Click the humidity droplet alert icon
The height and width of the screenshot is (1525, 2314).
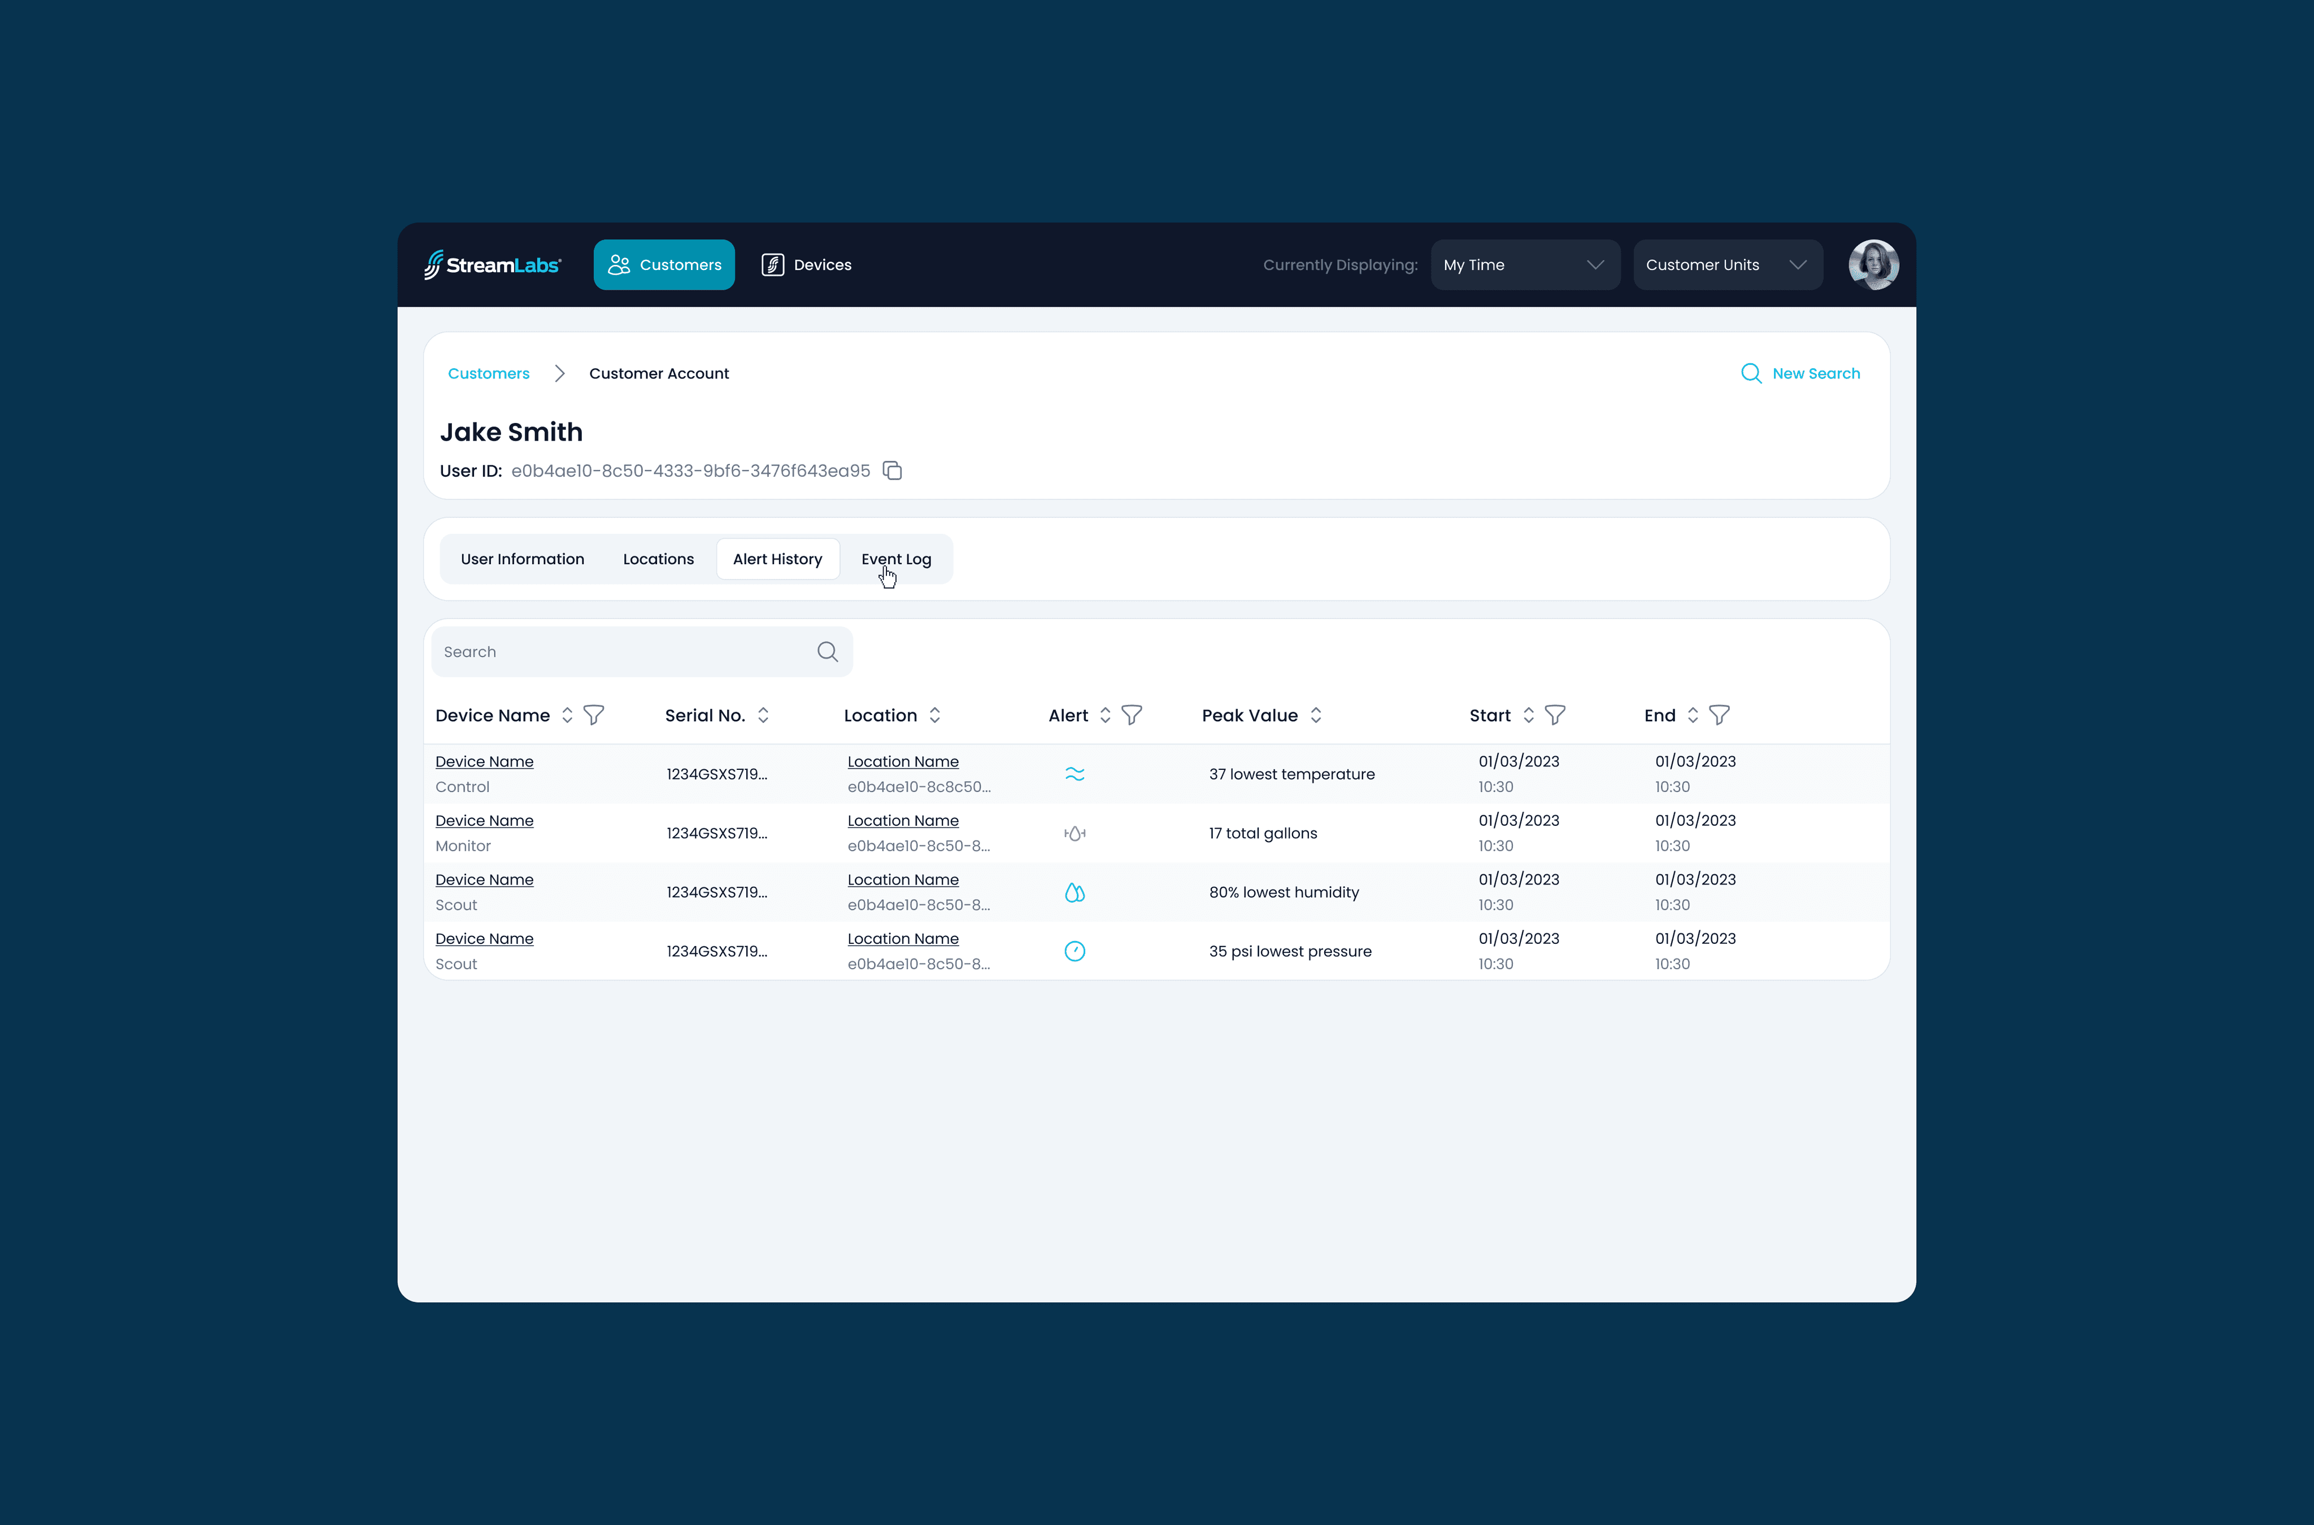[x=1074, y=892]
